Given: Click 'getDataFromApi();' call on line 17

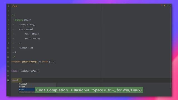Looking at the screenshot, I should coord(30,71).
